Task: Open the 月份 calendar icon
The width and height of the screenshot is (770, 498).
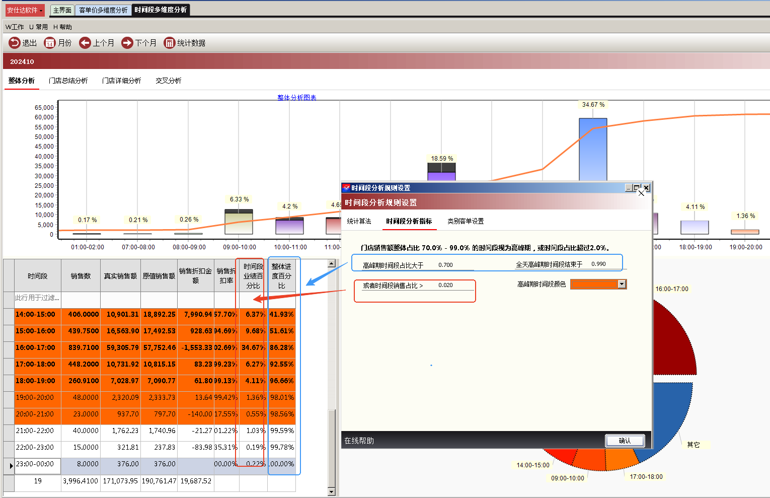Action: (x=49, y=43)
